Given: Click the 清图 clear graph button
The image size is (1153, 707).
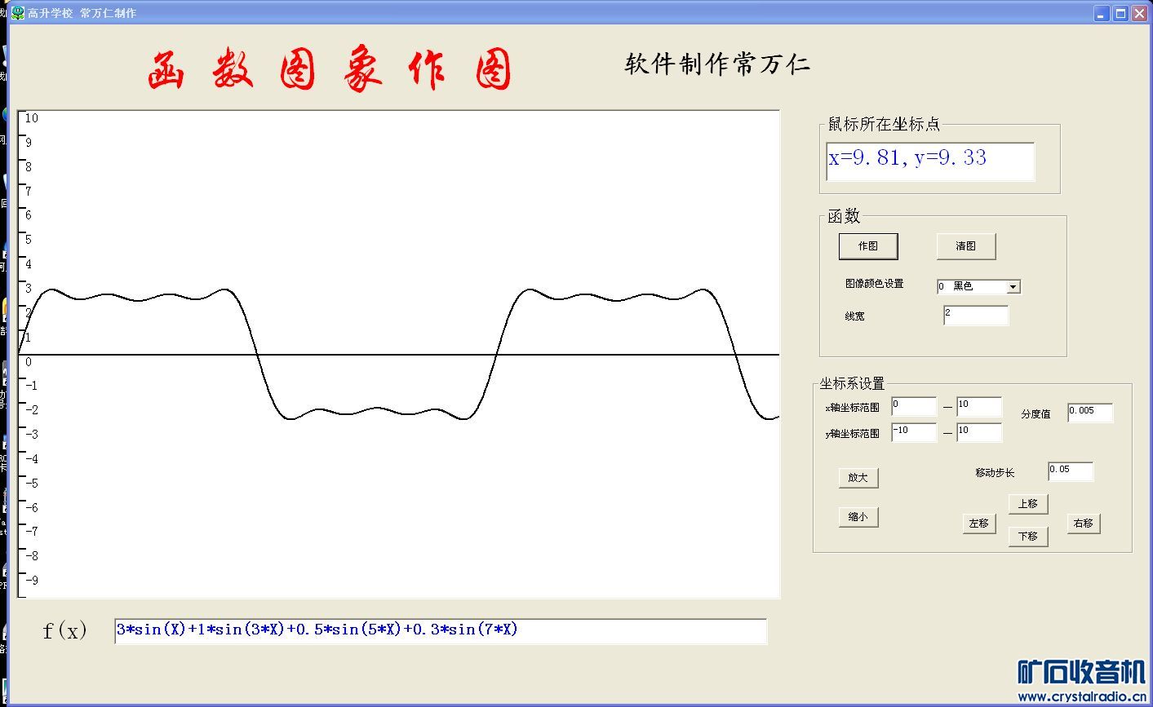Looking at the screenshot, I should (x=966, y=245).
